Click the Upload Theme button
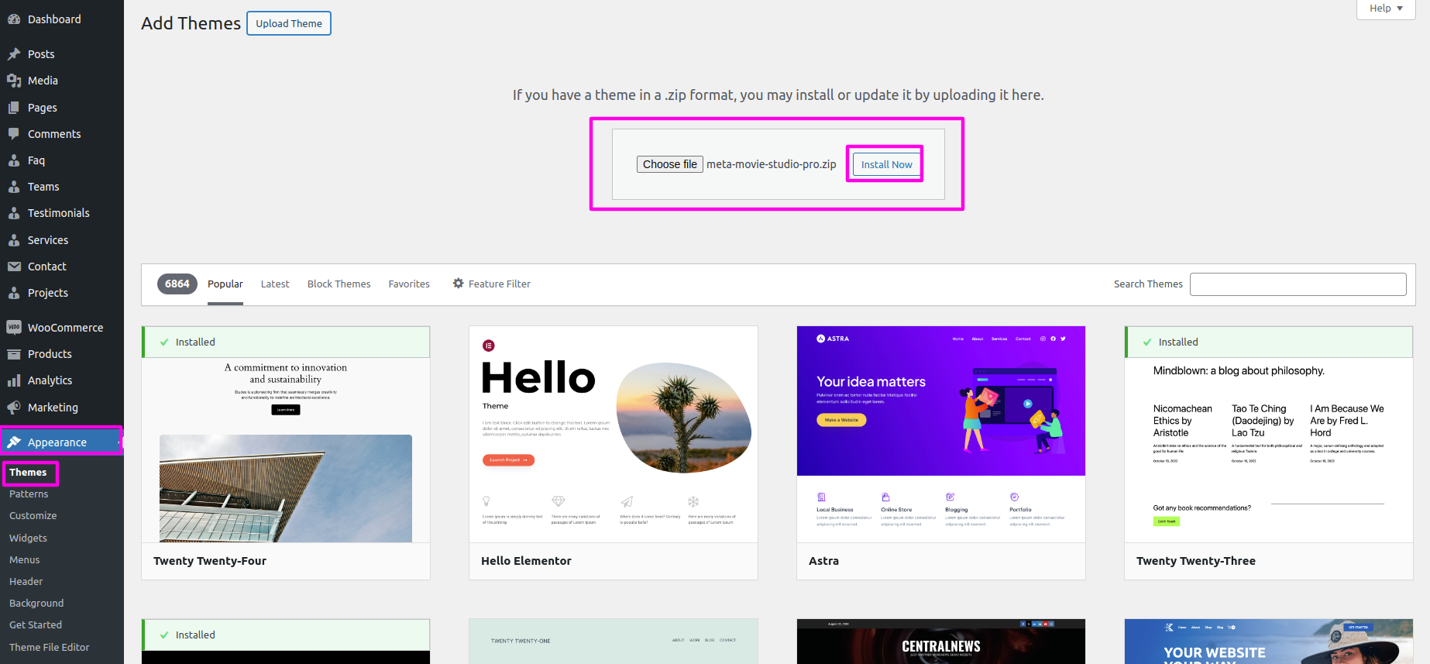1430x664 pixels. (289, 23)
